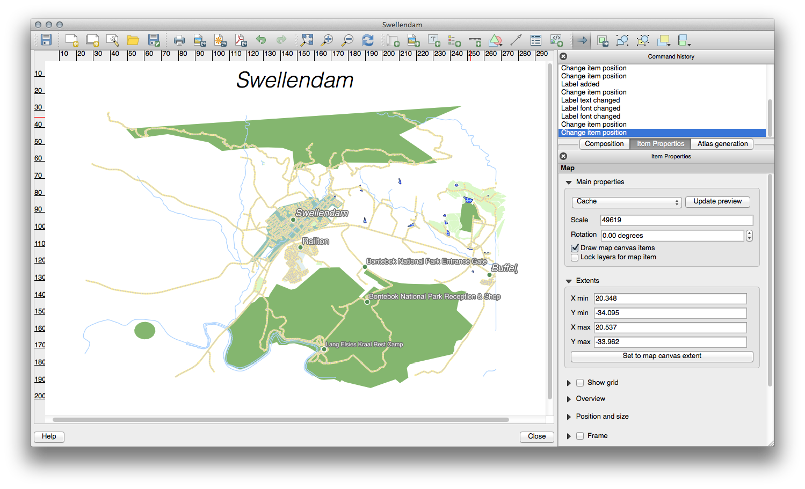
Task: Expand the Overview section
Action: coord(569,399)
